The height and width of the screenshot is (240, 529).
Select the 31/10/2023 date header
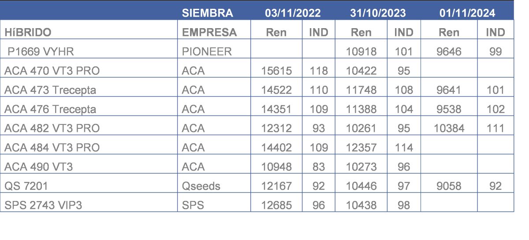378,13
